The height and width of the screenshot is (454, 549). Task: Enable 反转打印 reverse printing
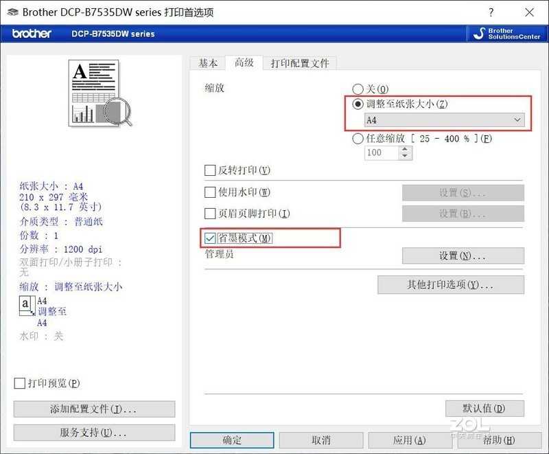[x=209, y=170]
